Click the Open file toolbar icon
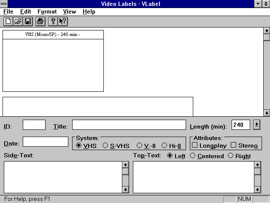The height and width of the screenshot is (203, 270). click(x=18, y=21)
